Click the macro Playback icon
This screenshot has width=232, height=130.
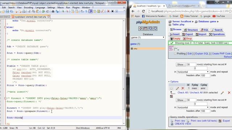(x=117, y=12)
